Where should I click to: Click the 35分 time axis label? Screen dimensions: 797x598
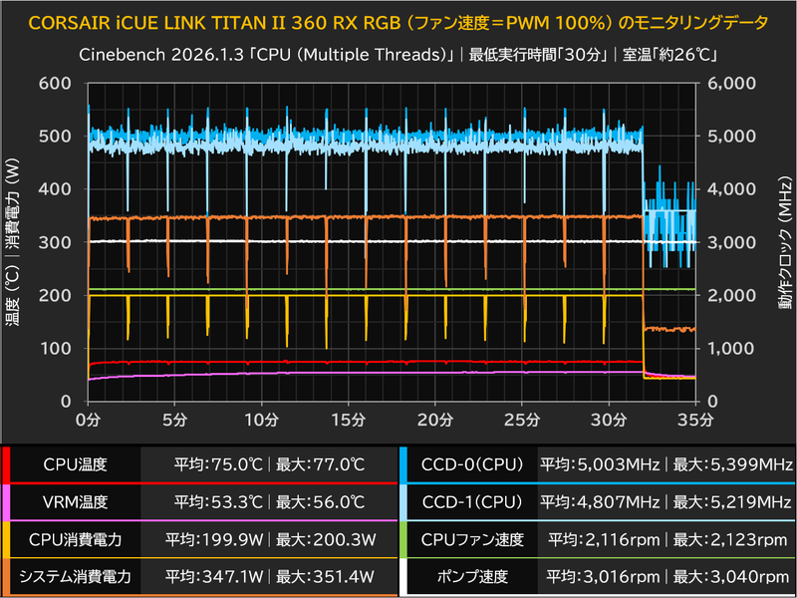click(695, 420)
